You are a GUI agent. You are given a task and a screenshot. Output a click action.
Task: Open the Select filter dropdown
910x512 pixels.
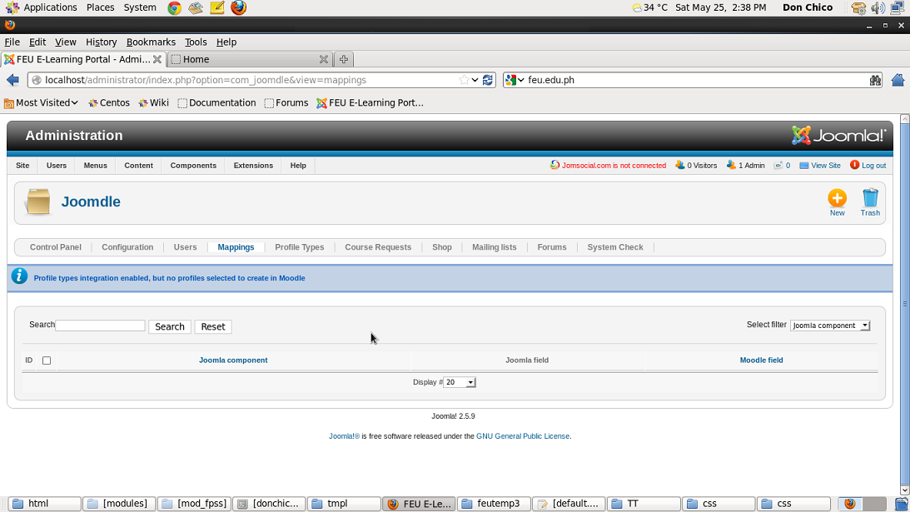(829, 326)
